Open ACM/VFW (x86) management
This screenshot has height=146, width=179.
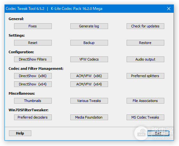pos(89,76)
